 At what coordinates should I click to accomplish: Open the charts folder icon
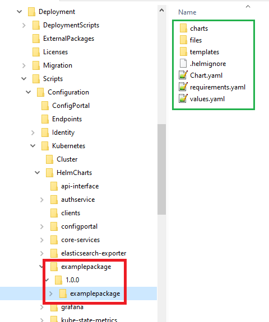(x=183, y=28)
